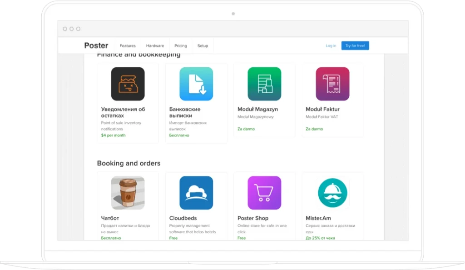Go to the Poster logo home

pos(96,45)
